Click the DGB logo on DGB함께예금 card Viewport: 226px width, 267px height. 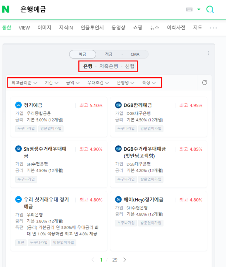[x=118, y=105]
